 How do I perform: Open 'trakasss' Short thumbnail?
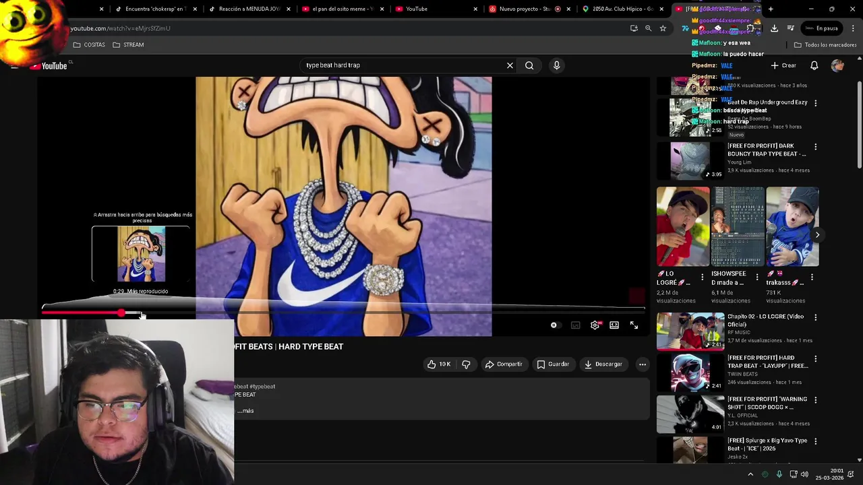click(792, 227)
